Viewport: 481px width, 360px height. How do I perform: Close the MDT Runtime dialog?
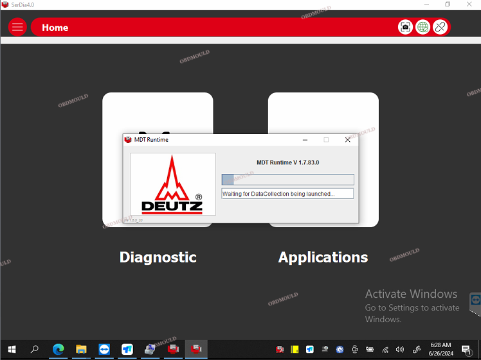coord(347,140)
